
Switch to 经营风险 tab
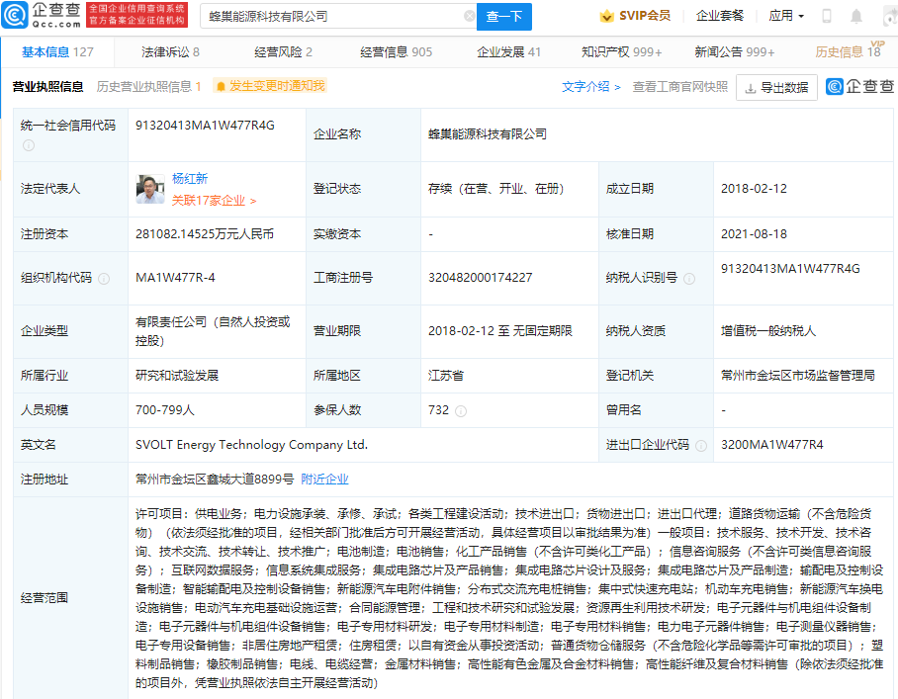click(283, 52)
